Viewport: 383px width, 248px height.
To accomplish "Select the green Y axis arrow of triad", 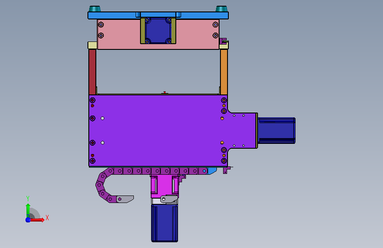I will click(x=28, y=210).
